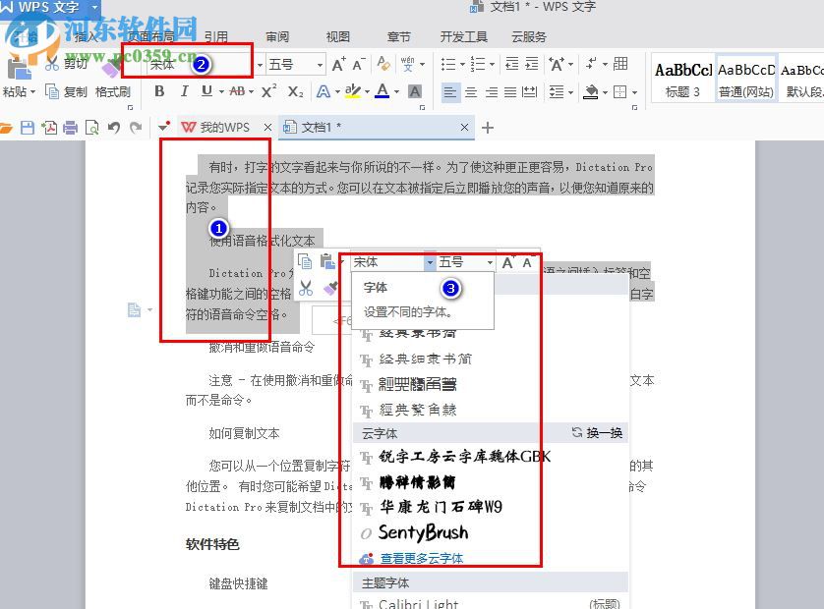
Task: Toggle bold formatting in the ribbon
Action: point(161,90)
